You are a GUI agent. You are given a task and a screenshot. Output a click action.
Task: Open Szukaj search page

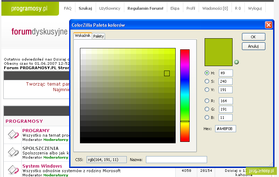[x=86, y=8]
